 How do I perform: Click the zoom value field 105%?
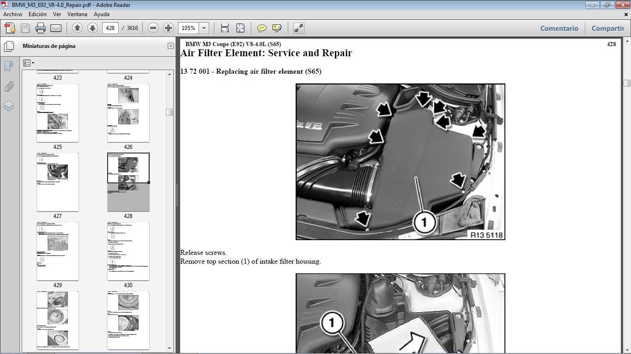tap(188, 28)
